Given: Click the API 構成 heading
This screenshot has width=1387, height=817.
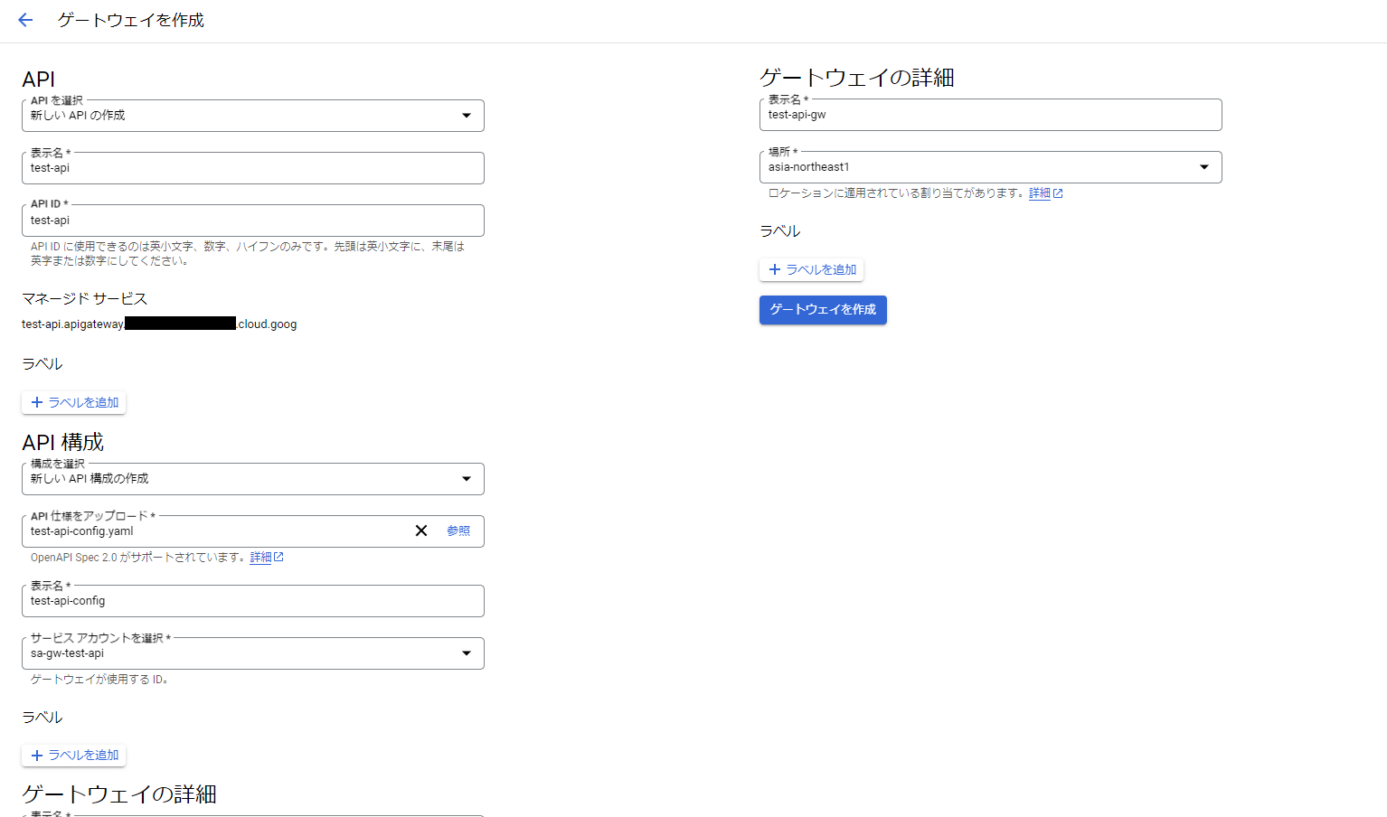Looking at the screenshot, I should tap(63, 442).
